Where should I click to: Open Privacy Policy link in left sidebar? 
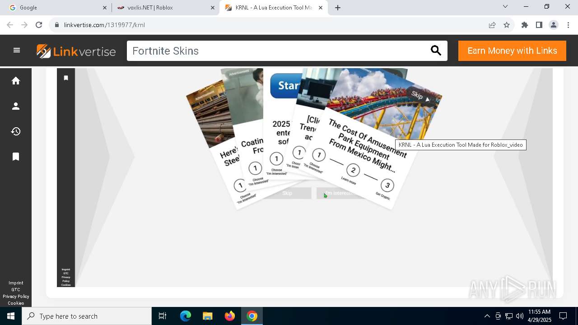pos(16,297)
